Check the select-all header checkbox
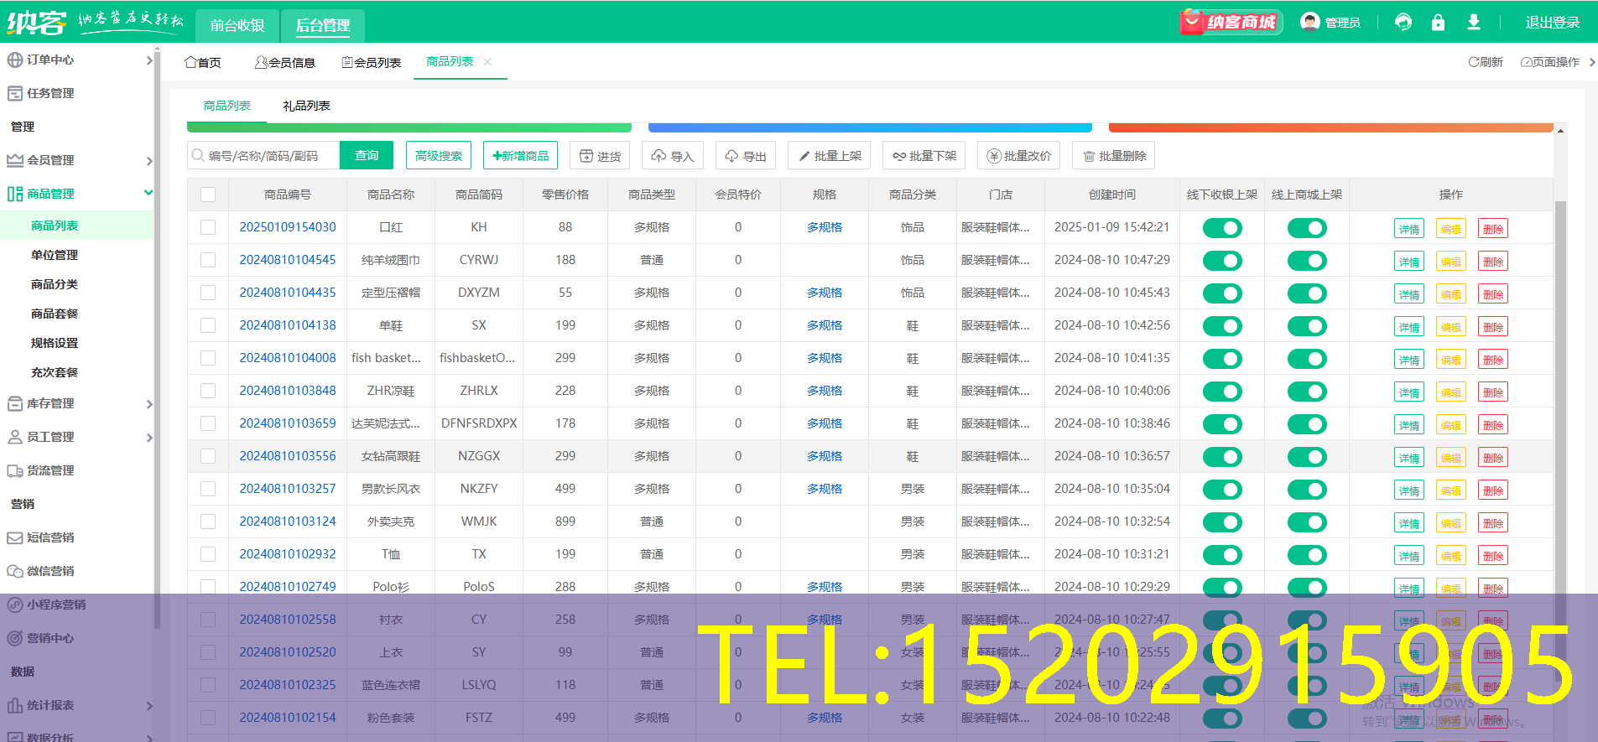The height and width of the screenshot is (742, 1598). point(208,195)
